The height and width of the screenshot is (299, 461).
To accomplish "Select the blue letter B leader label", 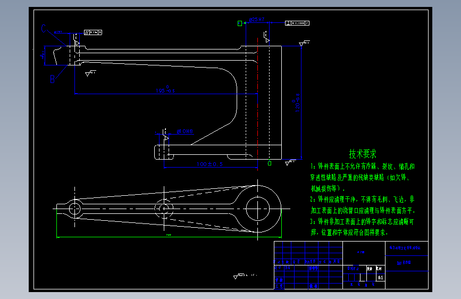I will coord(52,79).
